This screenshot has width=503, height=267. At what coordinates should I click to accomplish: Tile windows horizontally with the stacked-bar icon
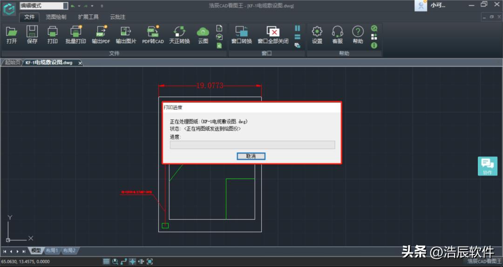(297, 37)
